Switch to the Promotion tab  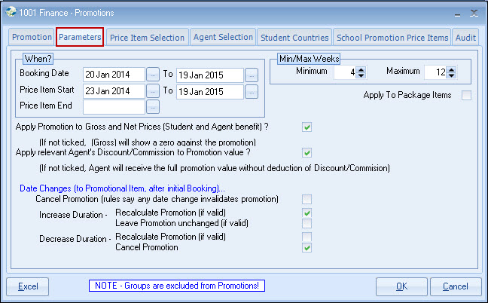tap(32, 37)
